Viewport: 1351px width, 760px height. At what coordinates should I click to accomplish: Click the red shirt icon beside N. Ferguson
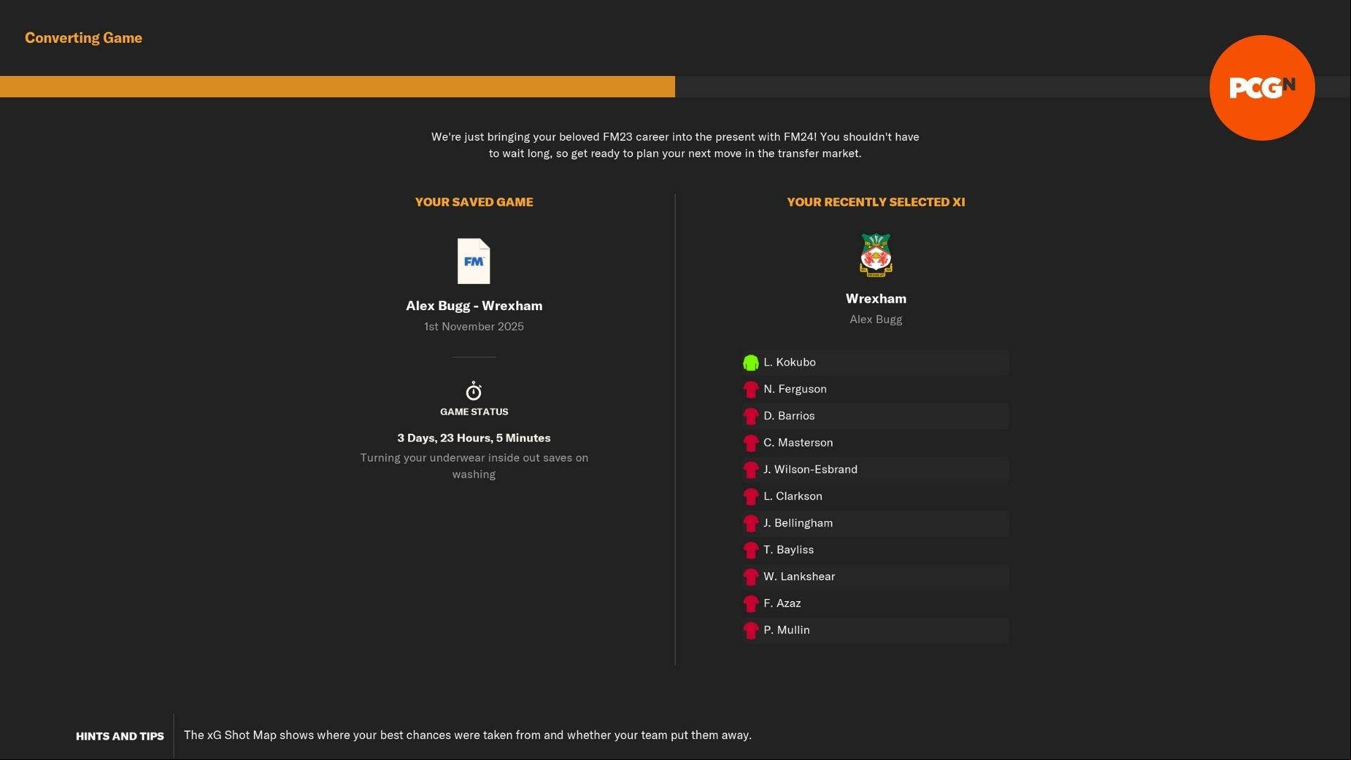tap(750, 389)
